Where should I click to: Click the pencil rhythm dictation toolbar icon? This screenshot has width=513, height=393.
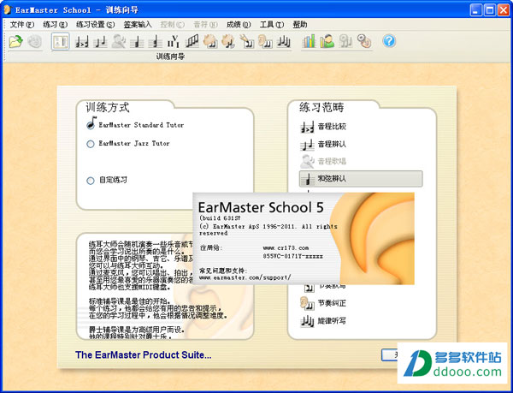247,42
